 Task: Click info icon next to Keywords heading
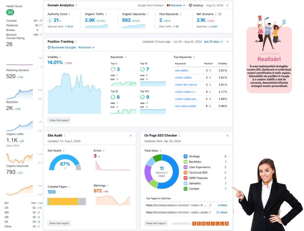pyautogui.click(x=125, y=57)
